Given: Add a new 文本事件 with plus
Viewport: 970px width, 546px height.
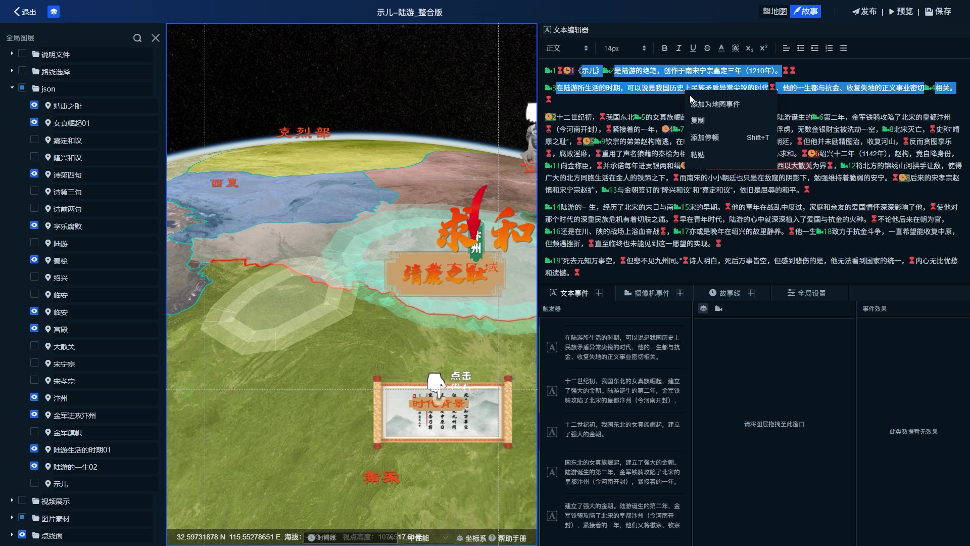Looking at the screenshot, I should [599, 293].
